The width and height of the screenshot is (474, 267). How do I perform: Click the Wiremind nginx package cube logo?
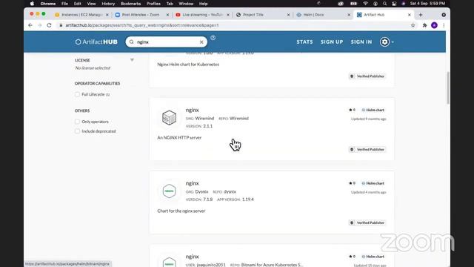point(170,118)
